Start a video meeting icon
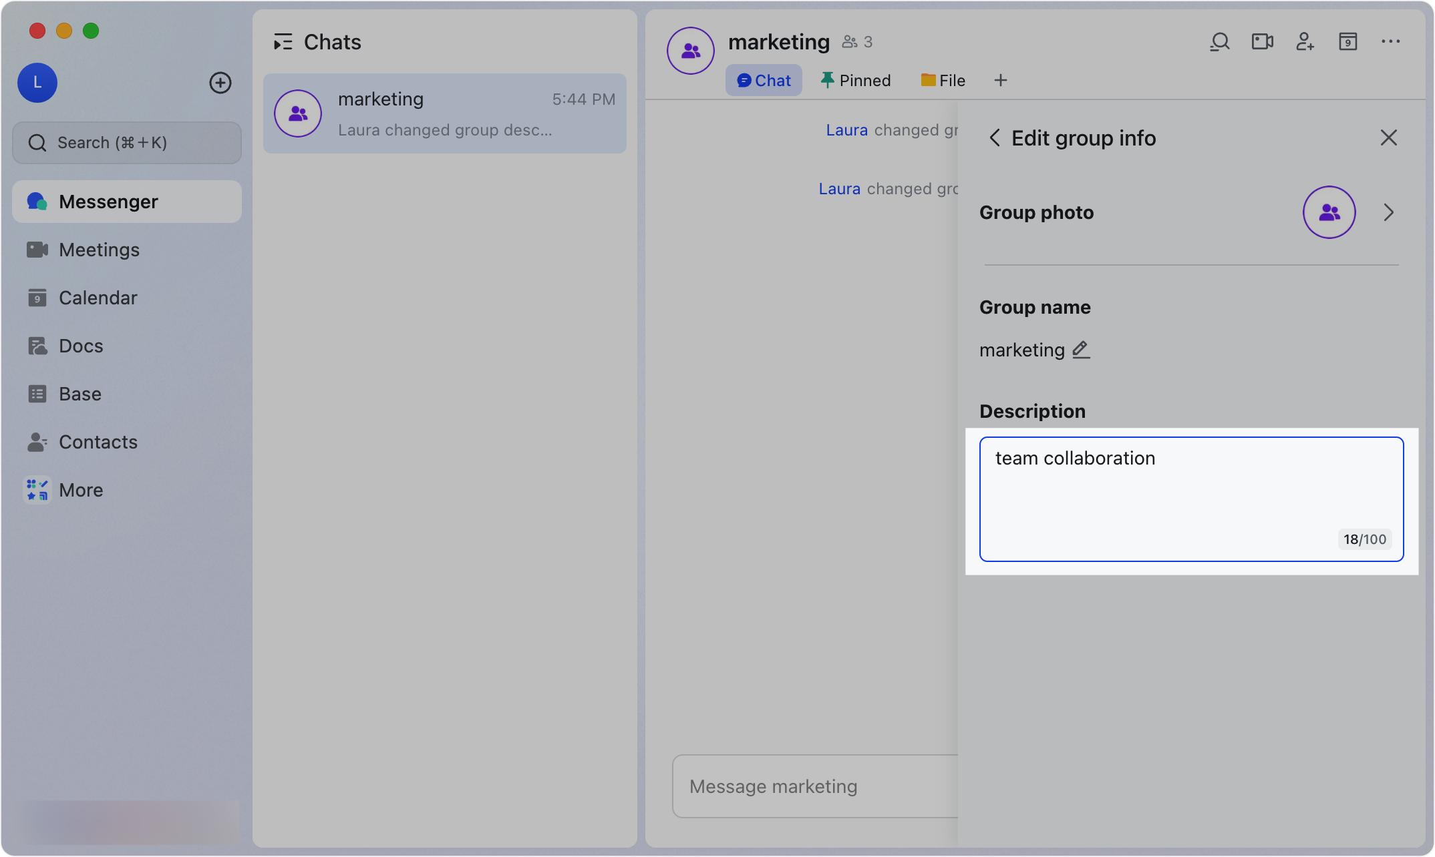Screen dimensions: 1435x857 1263,42
